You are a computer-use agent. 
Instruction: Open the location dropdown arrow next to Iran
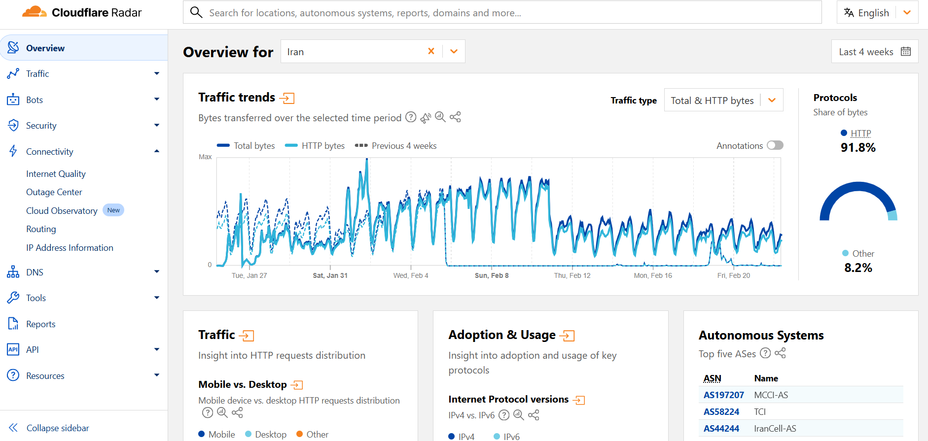454,51
